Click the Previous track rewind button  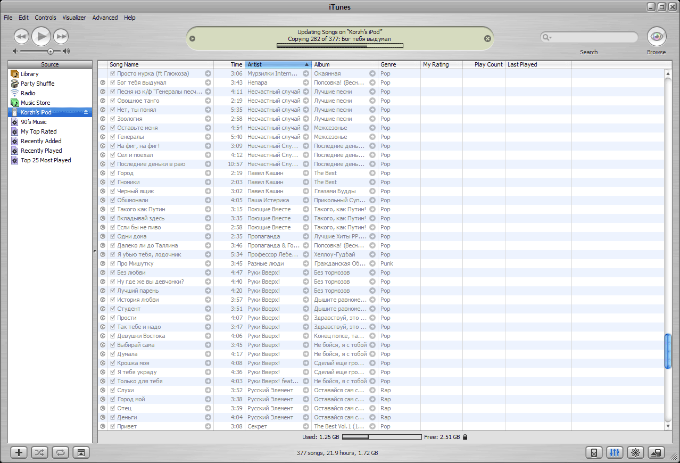tap(21, 37)
